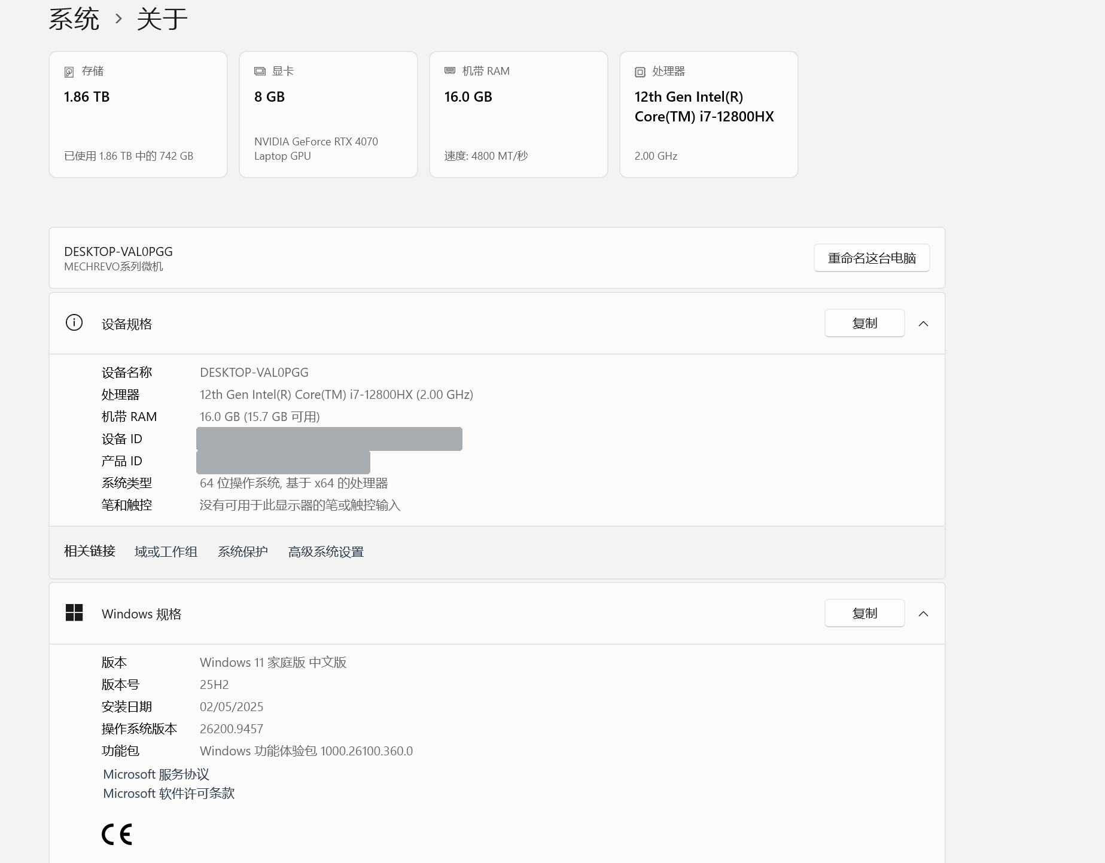The height and width of the screenshot is (863, 1105).
Task: Open the 机带 RAM card showing 16.0 GB
Action: [x=519, y=114]
